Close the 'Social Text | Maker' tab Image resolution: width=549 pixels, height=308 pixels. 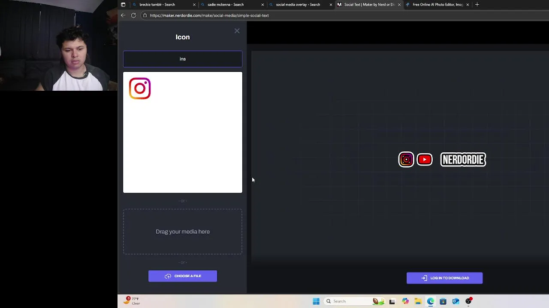click(399, 5)
